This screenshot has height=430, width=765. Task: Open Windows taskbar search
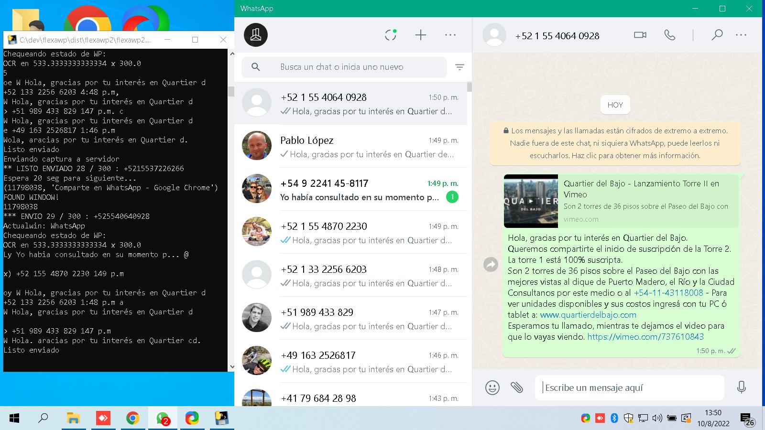pyautogui.click(x=43, y=419)
